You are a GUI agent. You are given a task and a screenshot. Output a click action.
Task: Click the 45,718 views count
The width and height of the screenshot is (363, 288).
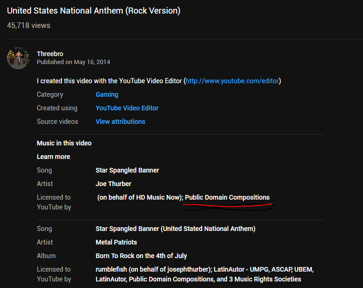click(x=28, y=26)
